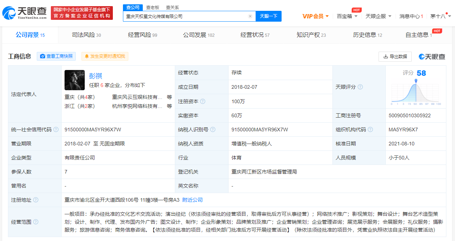Switch to the 司法风险 tab
The image size is (455, 241).
click(x=87, y=35)
